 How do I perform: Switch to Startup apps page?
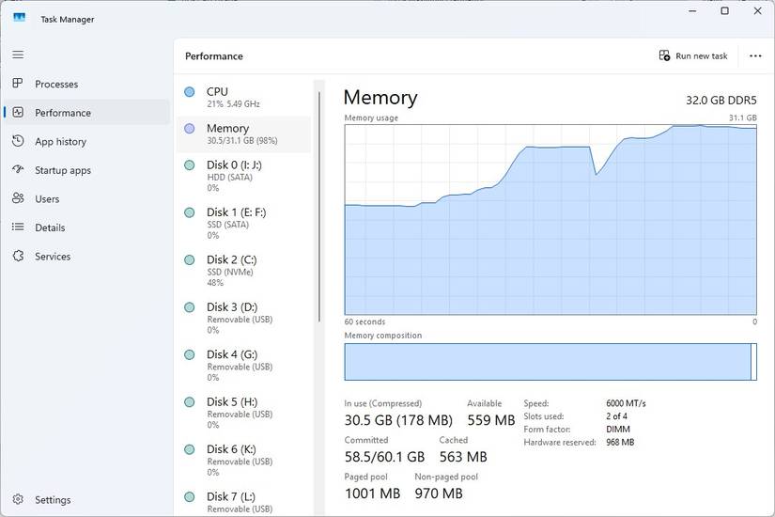86,170
